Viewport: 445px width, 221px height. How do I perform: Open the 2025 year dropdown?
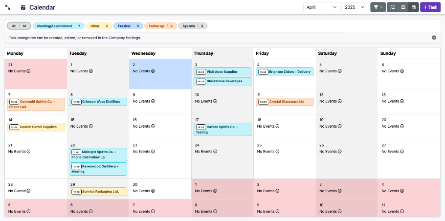click(x=355, y=7)
